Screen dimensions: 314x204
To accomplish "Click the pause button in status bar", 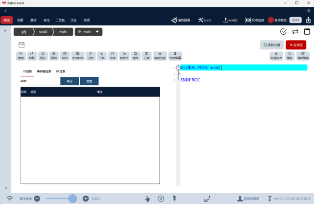I will (x=161, y=199).
